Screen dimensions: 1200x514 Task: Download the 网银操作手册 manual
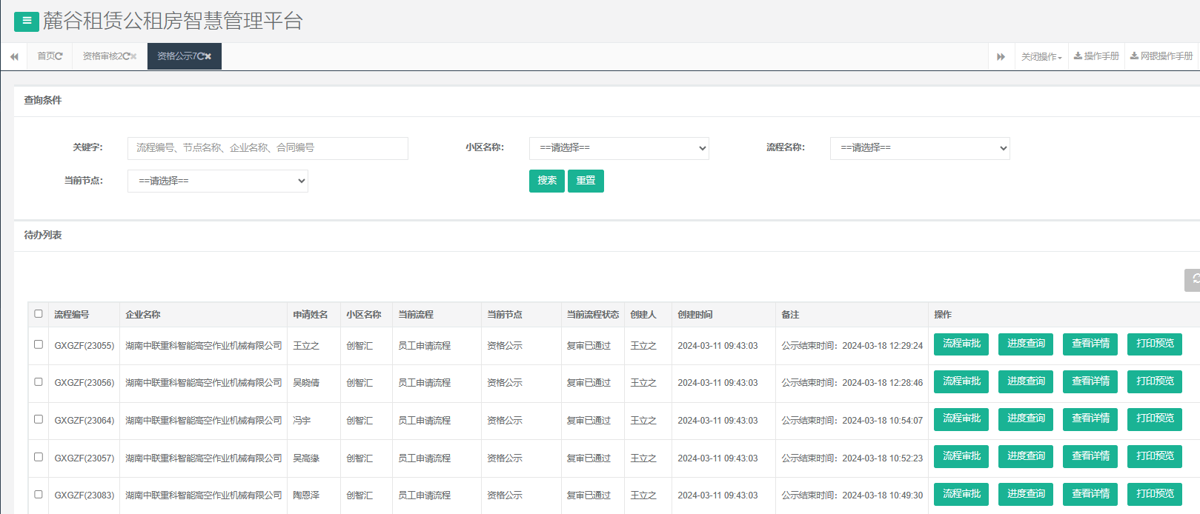(x=1161, y=56)
